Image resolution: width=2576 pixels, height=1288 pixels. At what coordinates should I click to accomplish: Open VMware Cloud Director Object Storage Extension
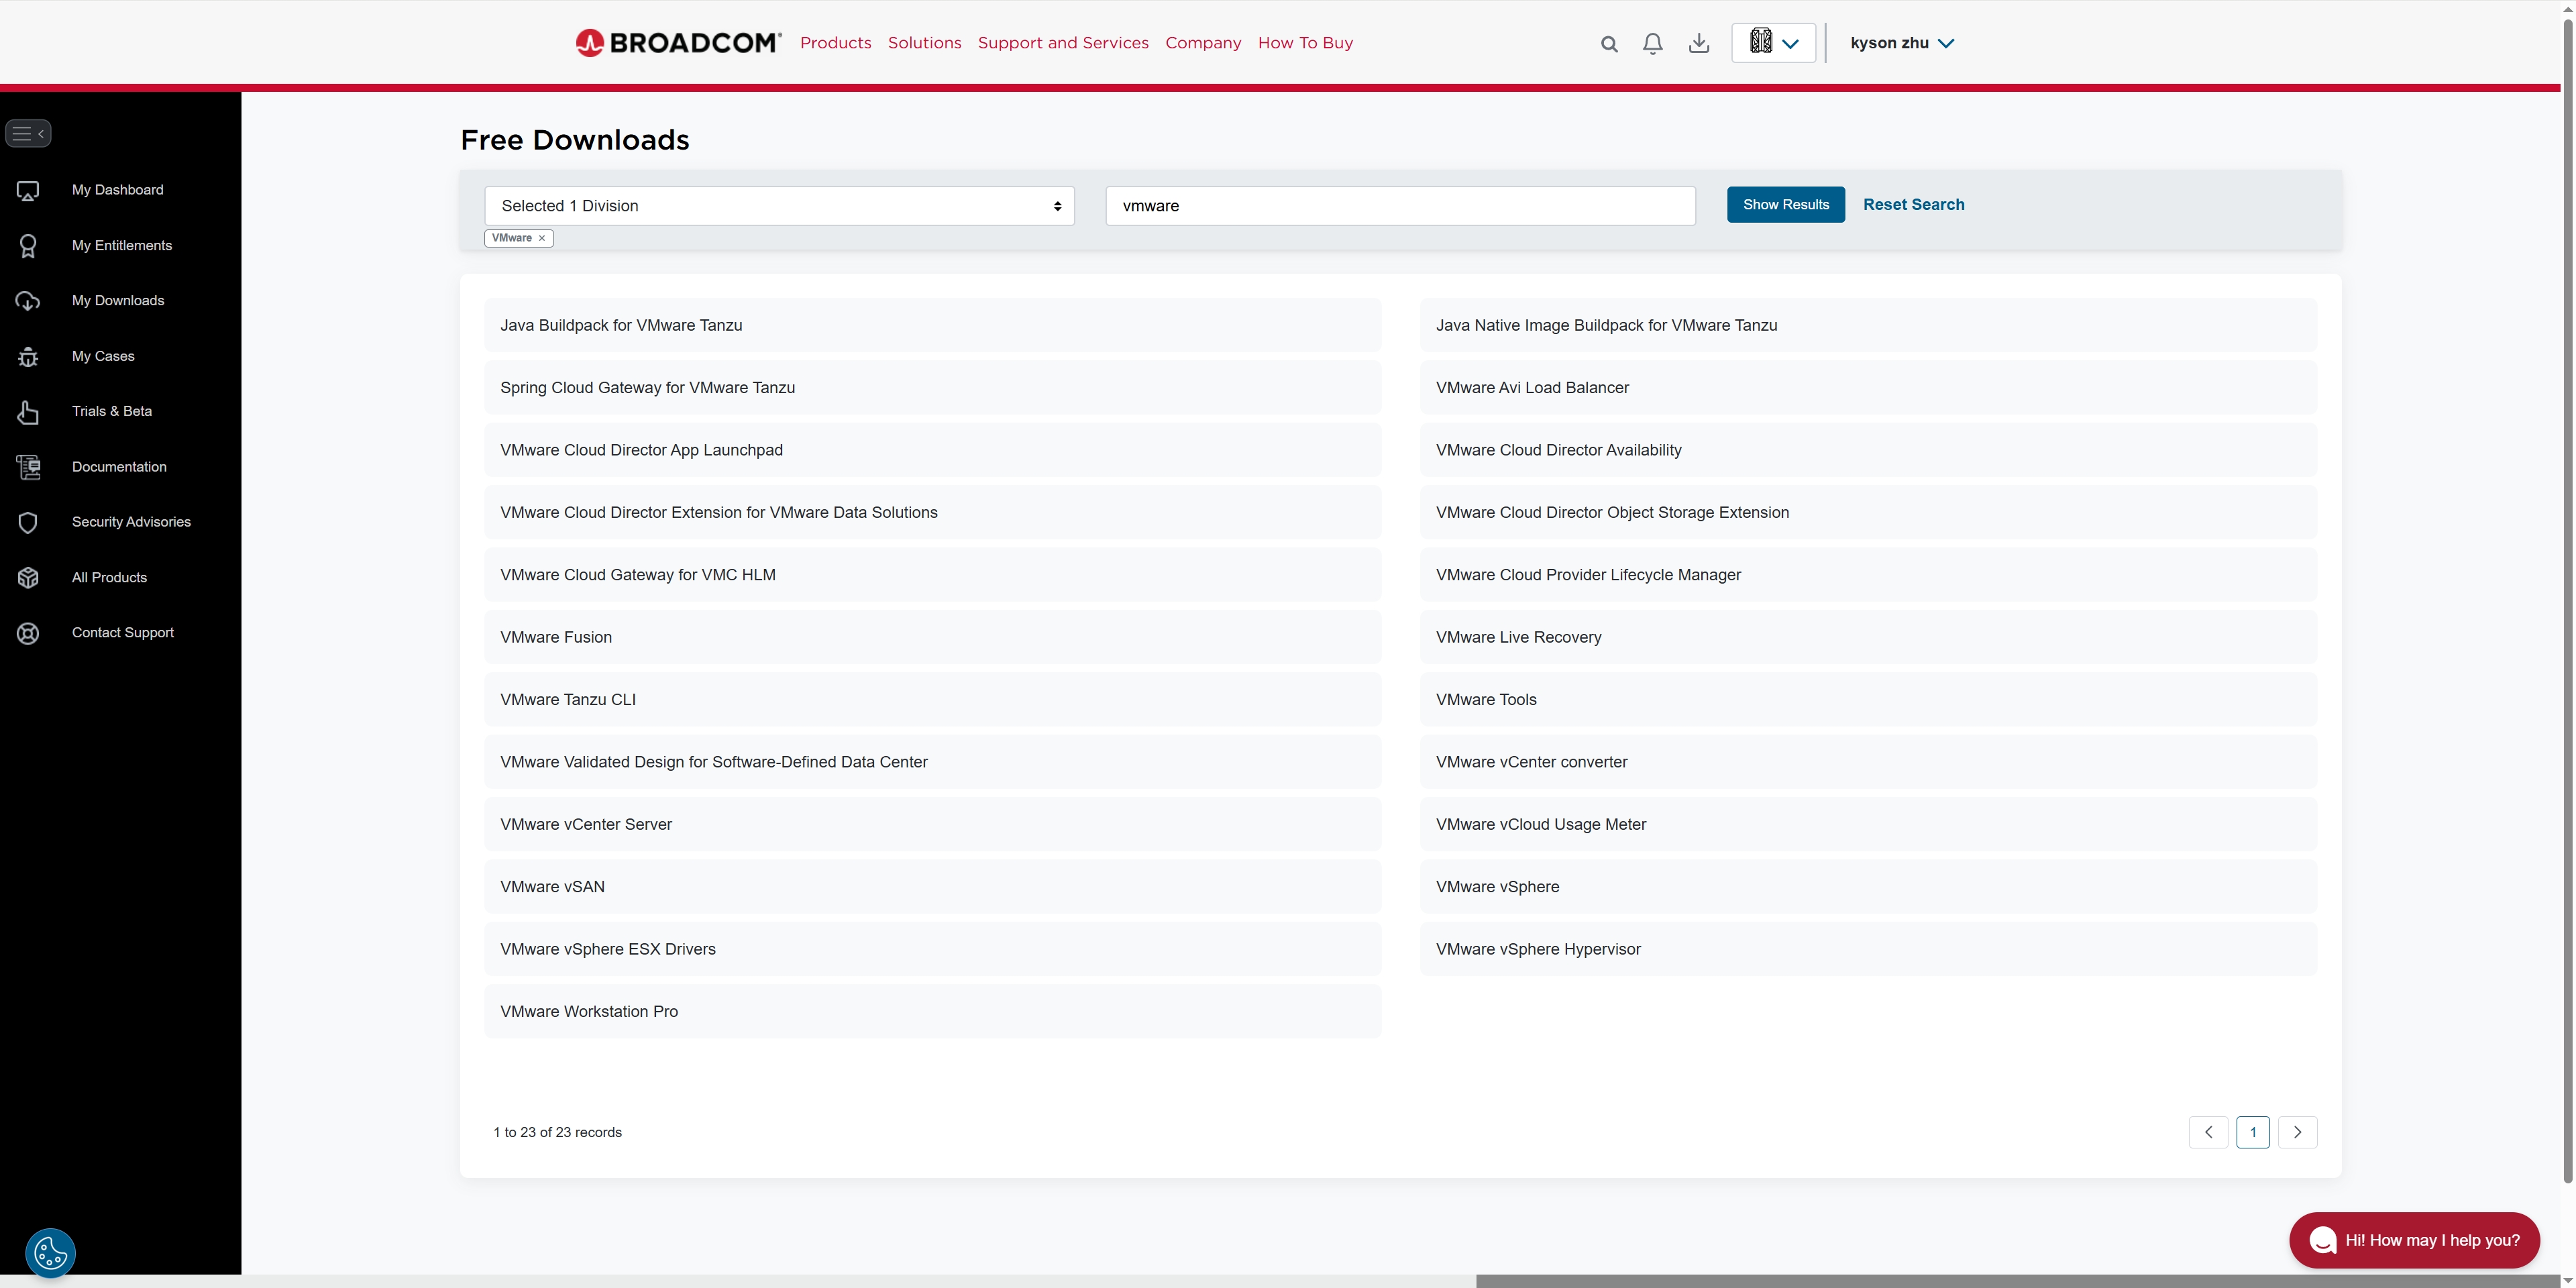click(1867, 513)
